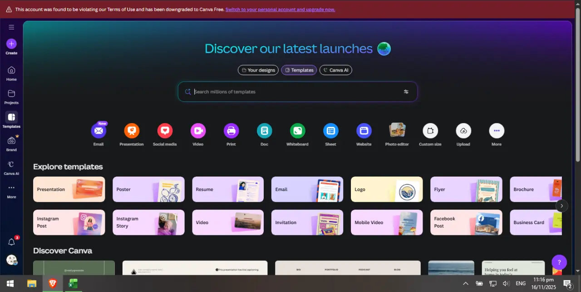Screen dimensions: 581x292
Task: Click the ENG language indicator
Action: pos(521,284)
